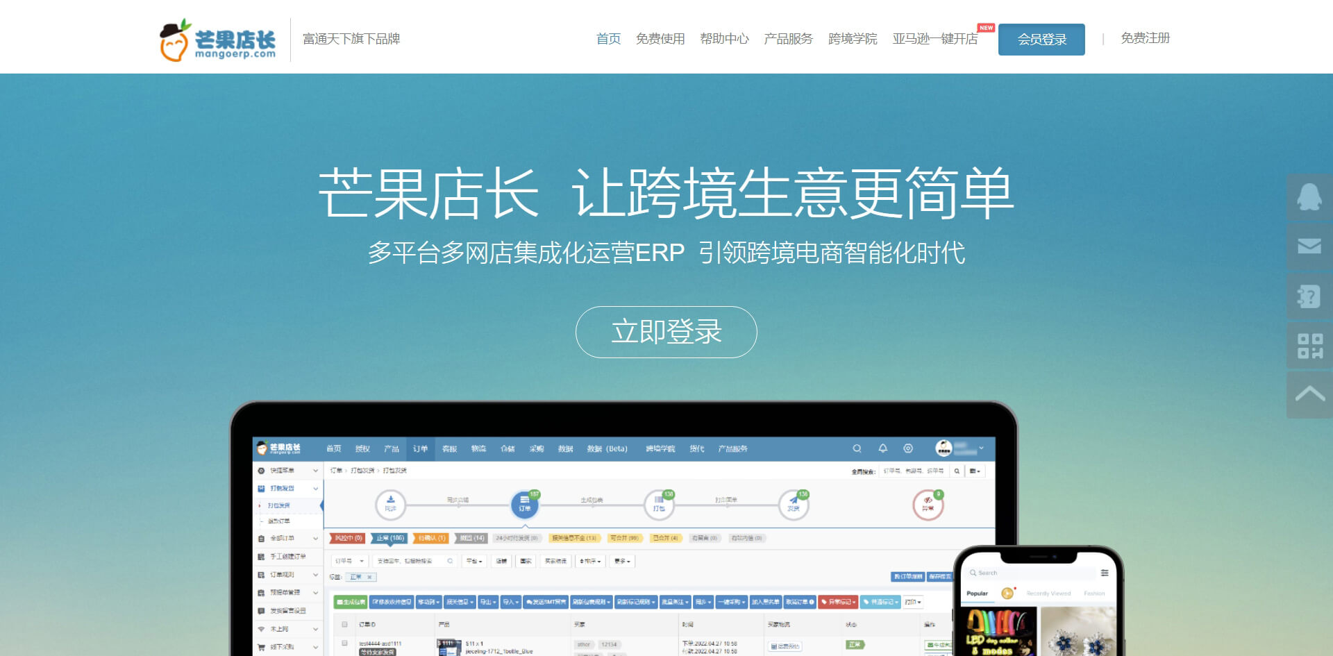The width and height of the screenshot is (1333, 656).
Task: Click the red NEW badge
Action: pos(986,28)
